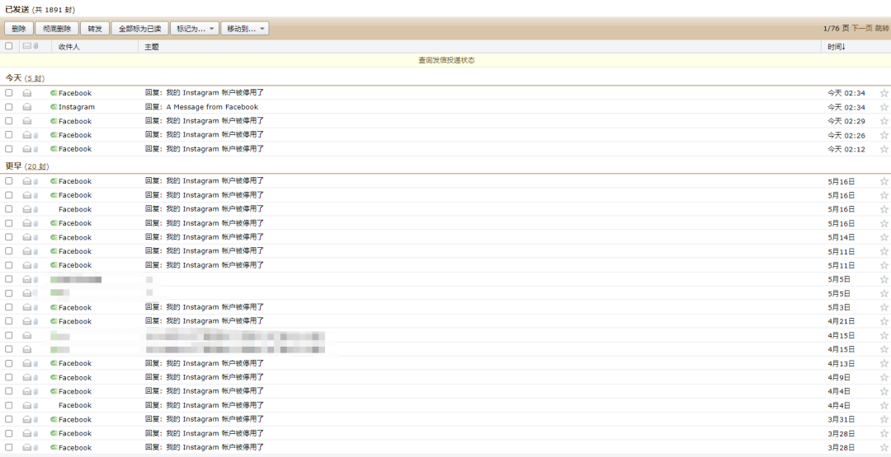Select checkbox for 3月31日 email
The width and height of the screenshot is (891, 457).
click(x=8, y=419)
